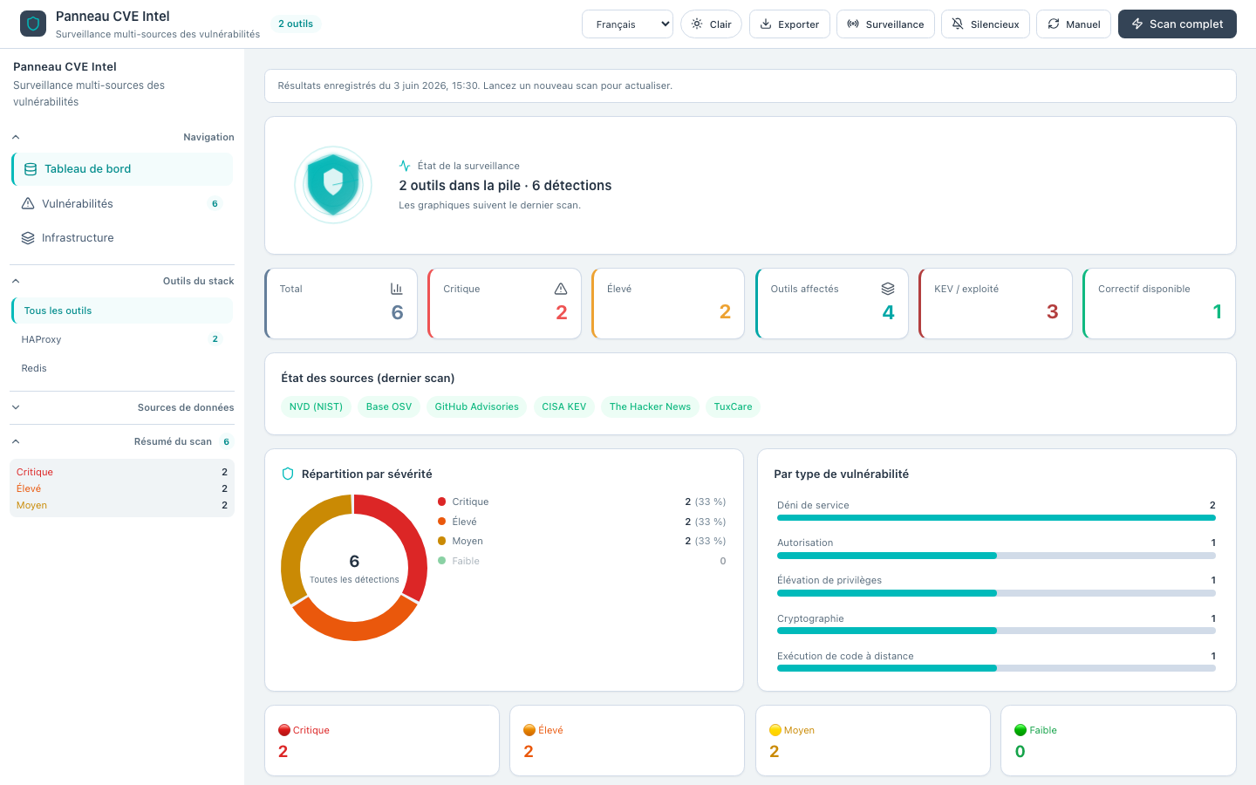
Task: Toggle Silencieux notifications mode
Action: tap(986, 24)
